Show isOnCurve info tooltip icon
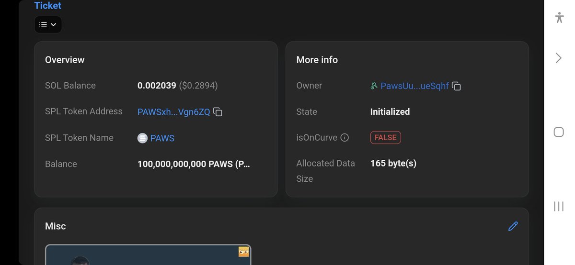Viewport: 575px width, 265px height. click(345, 138)
